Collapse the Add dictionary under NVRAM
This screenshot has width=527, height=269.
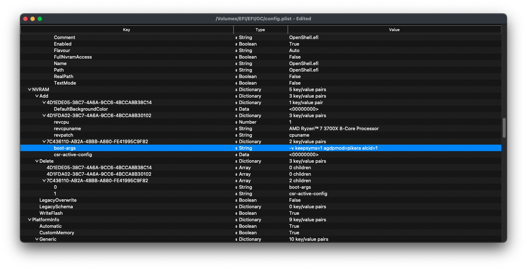[x=37, y=96]
